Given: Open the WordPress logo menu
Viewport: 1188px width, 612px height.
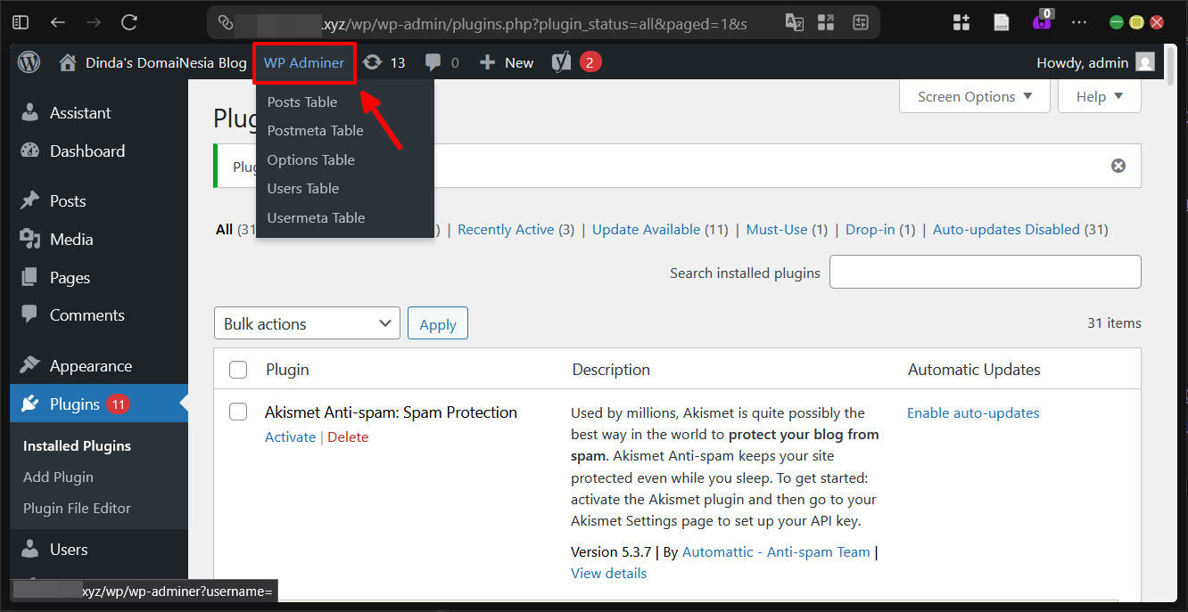Looking at the screenshot, I should 28,62.
